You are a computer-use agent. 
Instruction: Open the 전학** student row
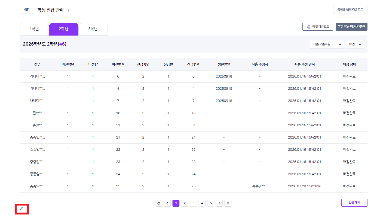point(194,113)
